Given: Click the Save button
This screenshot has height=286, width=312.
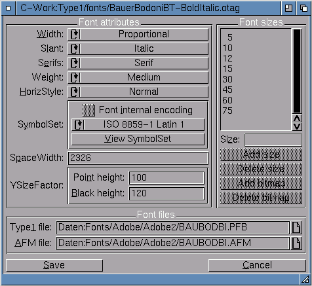Looking at the screenshot, I should pos(54,265).
